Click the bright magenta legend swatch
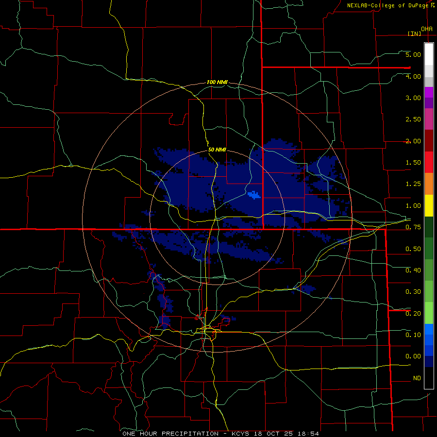This screenshot has height=437, width=437. (429, 92)
